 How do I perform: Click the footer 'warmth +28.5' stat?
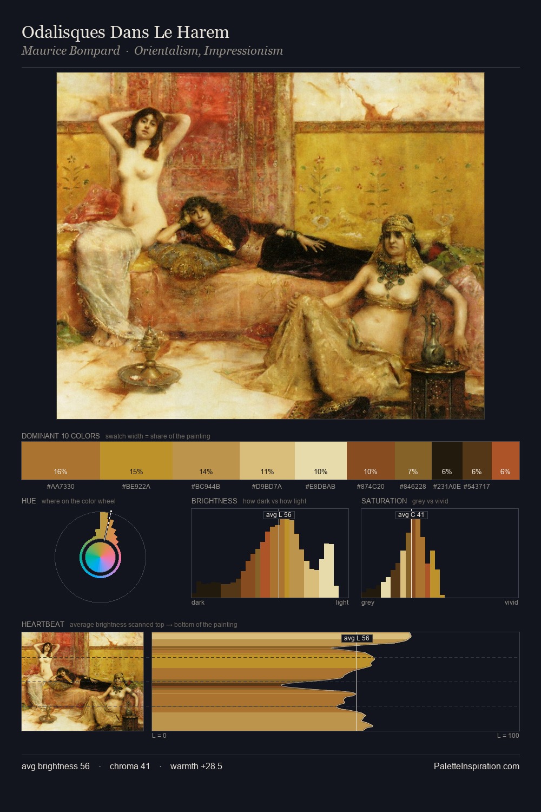coord(196,766)
